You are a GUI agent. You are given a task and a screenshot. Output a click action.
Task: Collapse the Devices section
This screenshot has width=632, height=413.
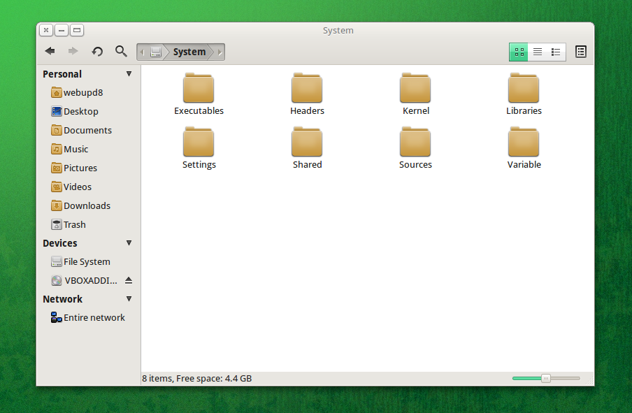129,243
